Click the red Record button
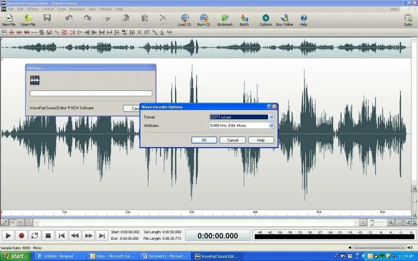 (x=21, y=235)
